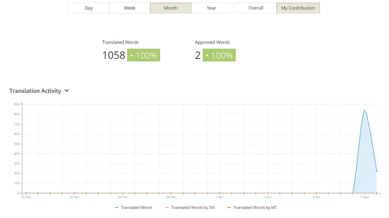Click the peak data point on 13 Jan
Viewport: 389px width, 218px height.
[x=365, y=111]
